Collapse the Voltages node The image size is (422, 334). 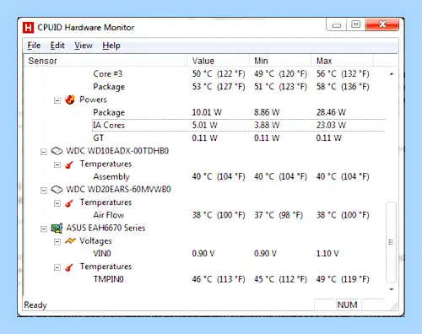click(x=57, y=242)
